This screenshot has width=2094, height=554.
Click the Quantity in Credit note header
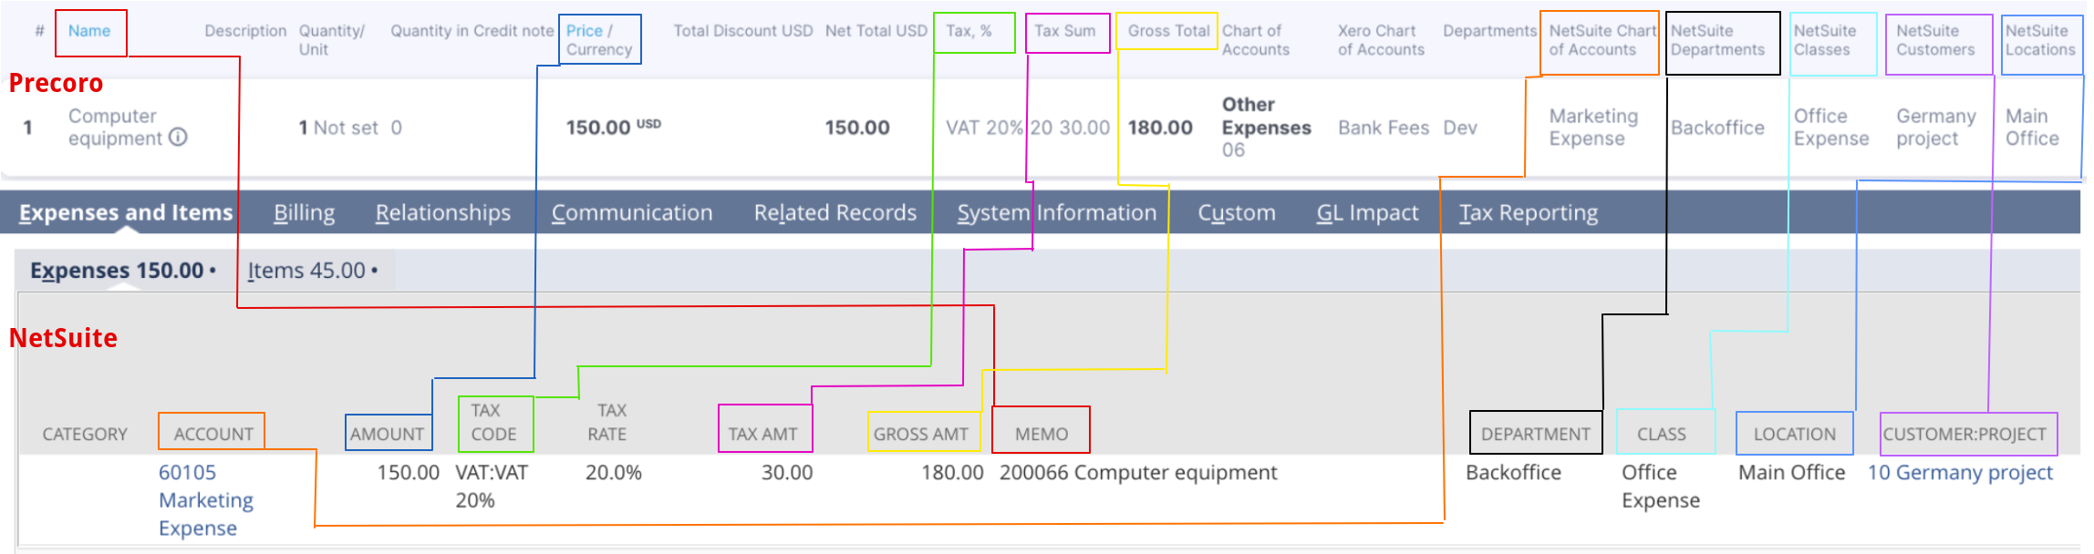pyautogui.click(x=472, y=31)
